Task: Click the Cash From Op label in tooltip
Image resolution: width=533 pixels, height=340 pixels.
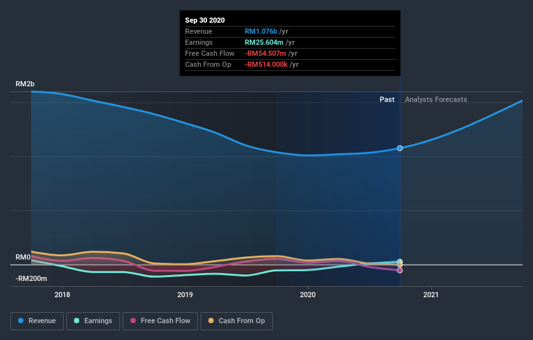Action: tap(208, 64)
